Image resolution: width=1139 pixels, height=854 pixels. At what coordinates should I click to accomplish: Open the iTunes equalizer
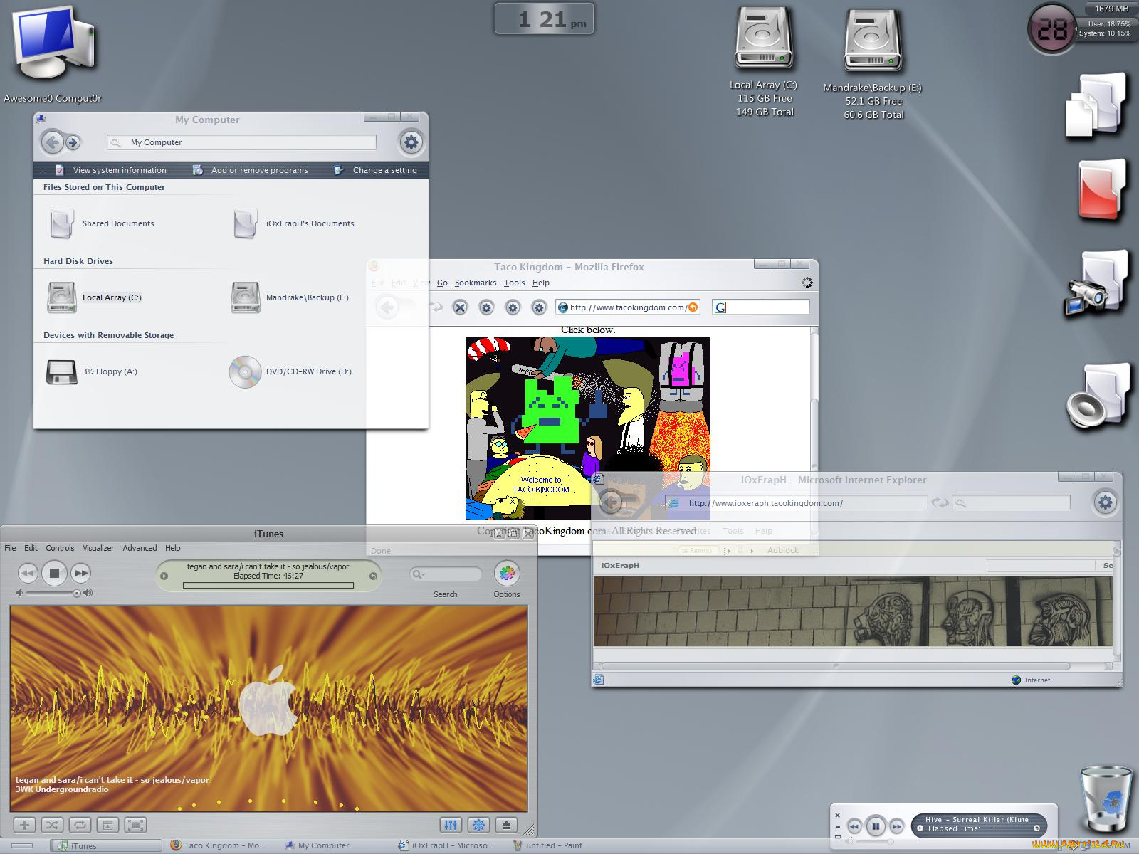point(451,825)
